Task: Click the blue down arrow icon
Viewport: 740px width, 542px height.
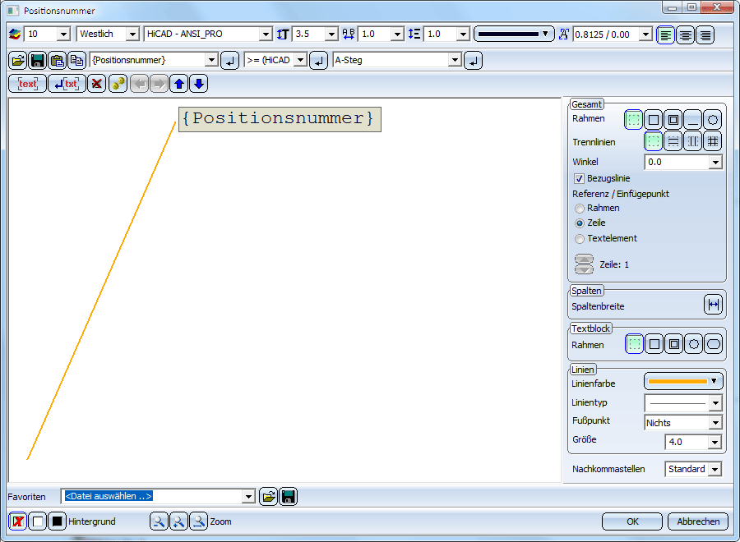Action: tap(198, 84)
